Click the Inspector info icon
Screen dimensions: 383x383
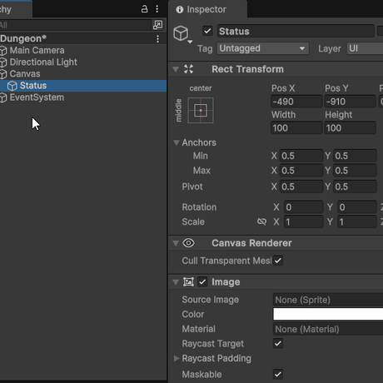tap(180, 9)
